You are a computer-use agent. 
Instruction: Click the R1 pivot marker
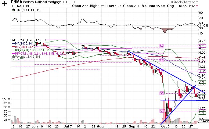coord(162,61)
